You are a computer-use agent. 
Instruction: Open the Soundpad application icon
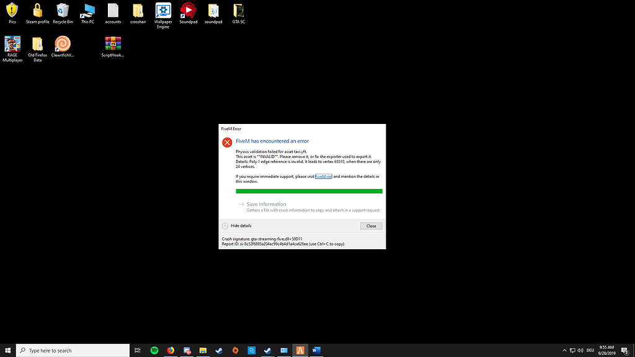[x=188, y=11]
